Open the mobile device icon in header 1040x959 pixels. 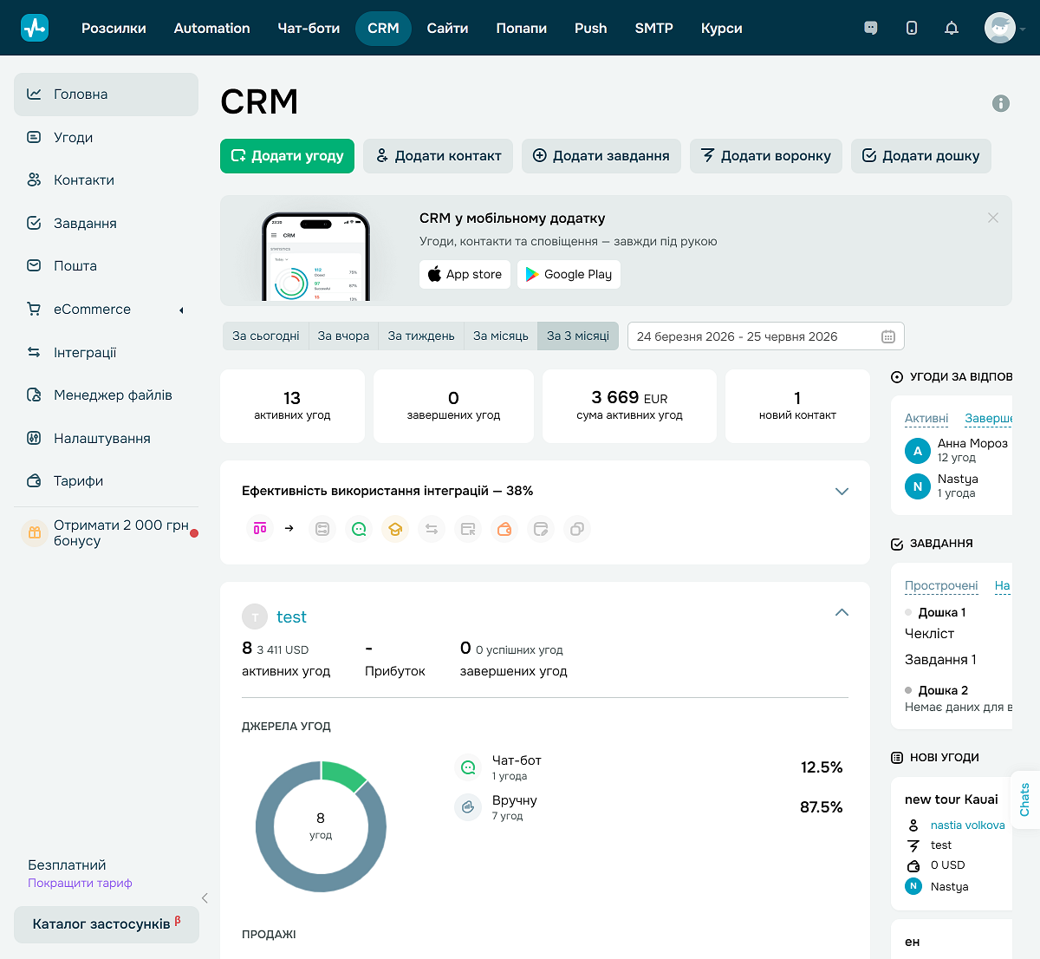tap(912, 28)
